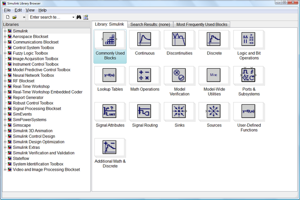Expand the SimPowerSystems node
The width and height of the screenshot is (300, 200).
coord(5,120)
